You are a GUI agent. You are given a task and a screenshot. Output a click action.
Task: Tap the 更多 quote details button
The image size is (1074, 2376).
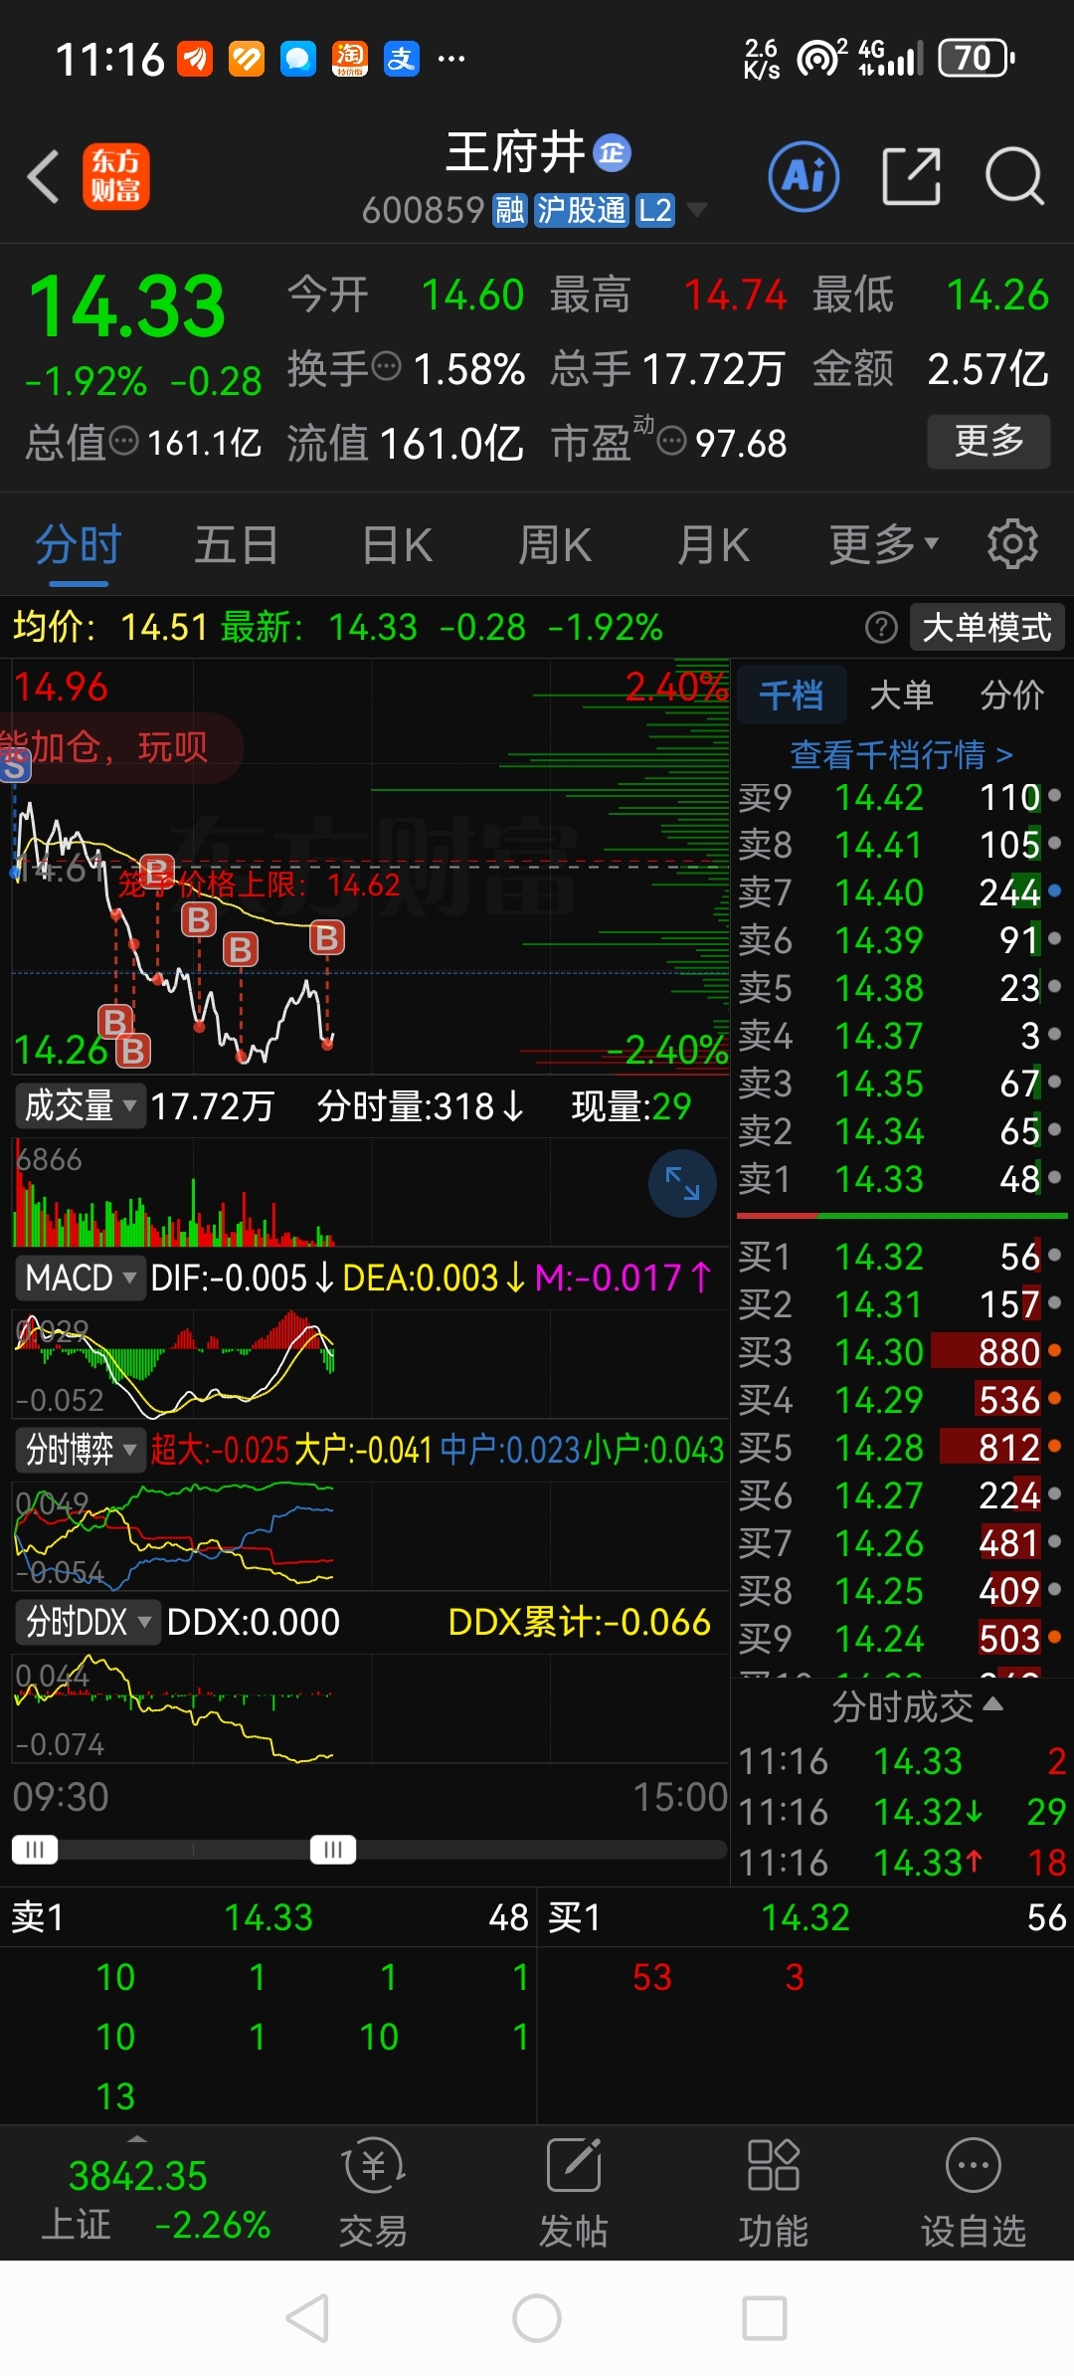click(x=988, y=441)
